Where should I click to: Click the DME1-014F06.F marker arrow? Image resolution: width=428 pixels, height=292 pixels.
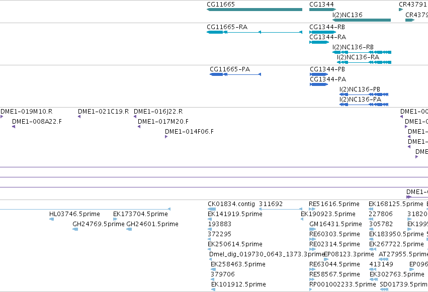(x=166, y=137)
